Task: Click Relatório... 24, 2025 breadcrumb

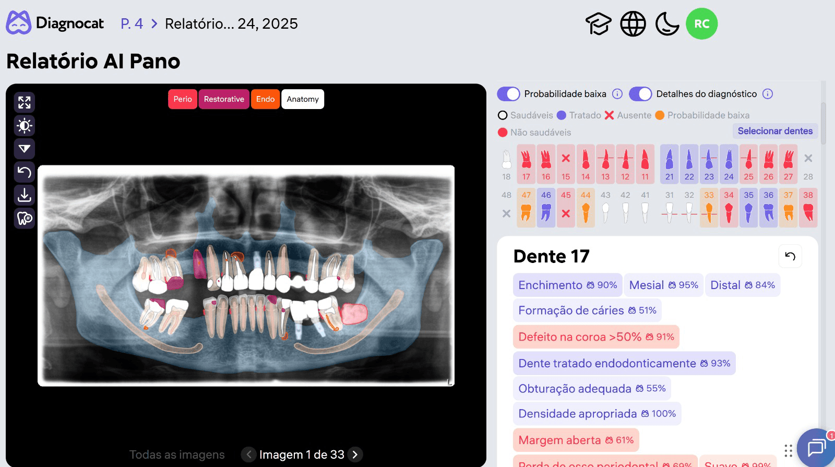Action: click(x=231, y=23)
